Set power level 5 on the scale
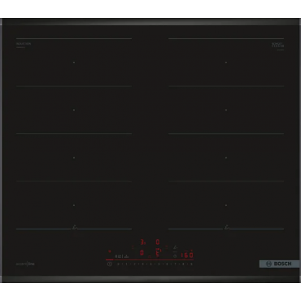301x301 pixels. [159, 264]
